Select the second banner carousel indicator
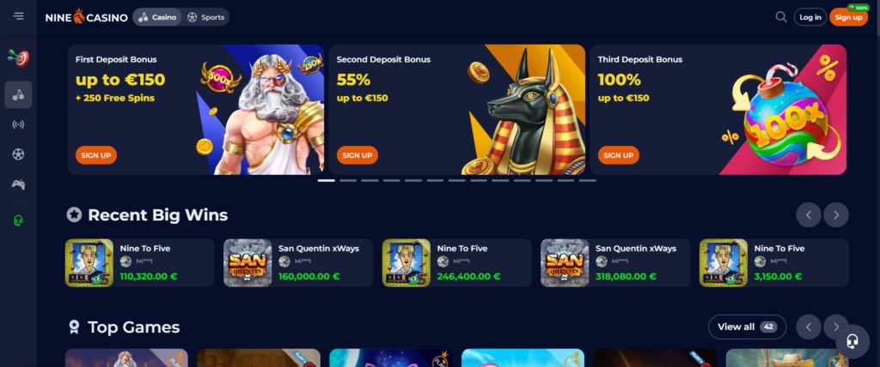 pyautogui.click(x=348, y=180)
